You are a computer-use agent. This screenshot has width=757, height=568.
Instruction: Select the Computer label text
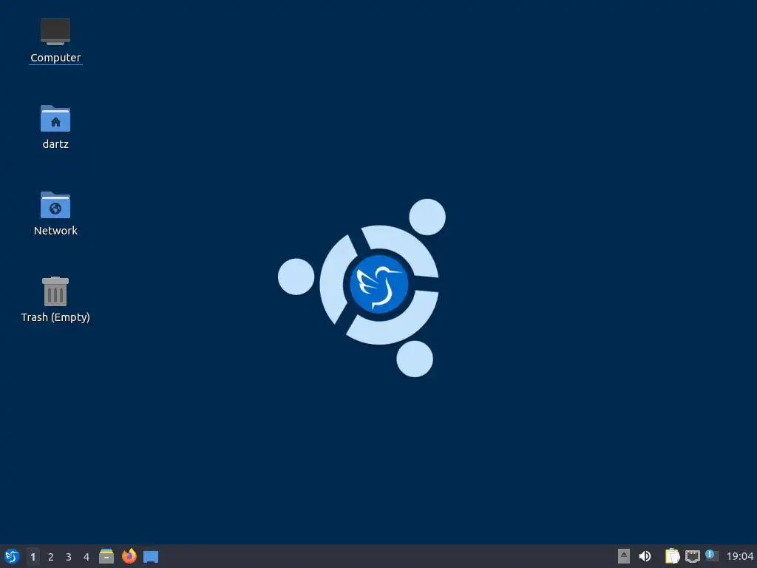point(55,58)
